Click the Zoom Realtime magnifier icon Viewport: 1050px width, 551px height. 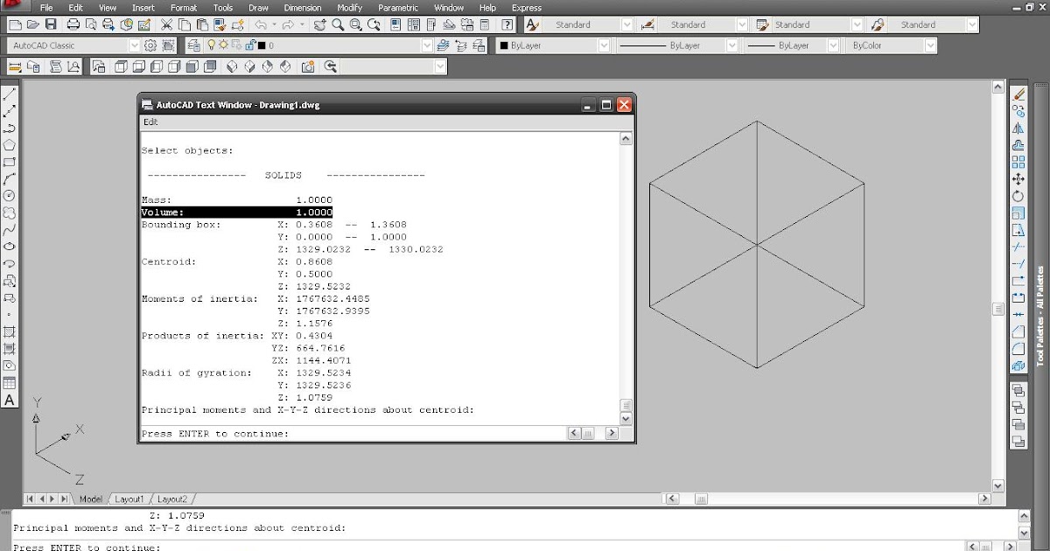339,24
